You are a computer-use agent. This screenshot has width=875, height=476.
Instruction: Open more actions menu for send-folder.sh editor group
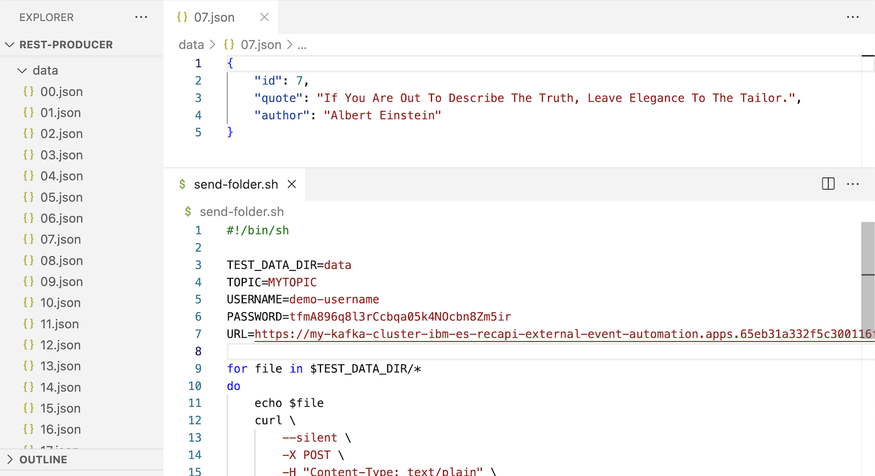pos(853,184)
